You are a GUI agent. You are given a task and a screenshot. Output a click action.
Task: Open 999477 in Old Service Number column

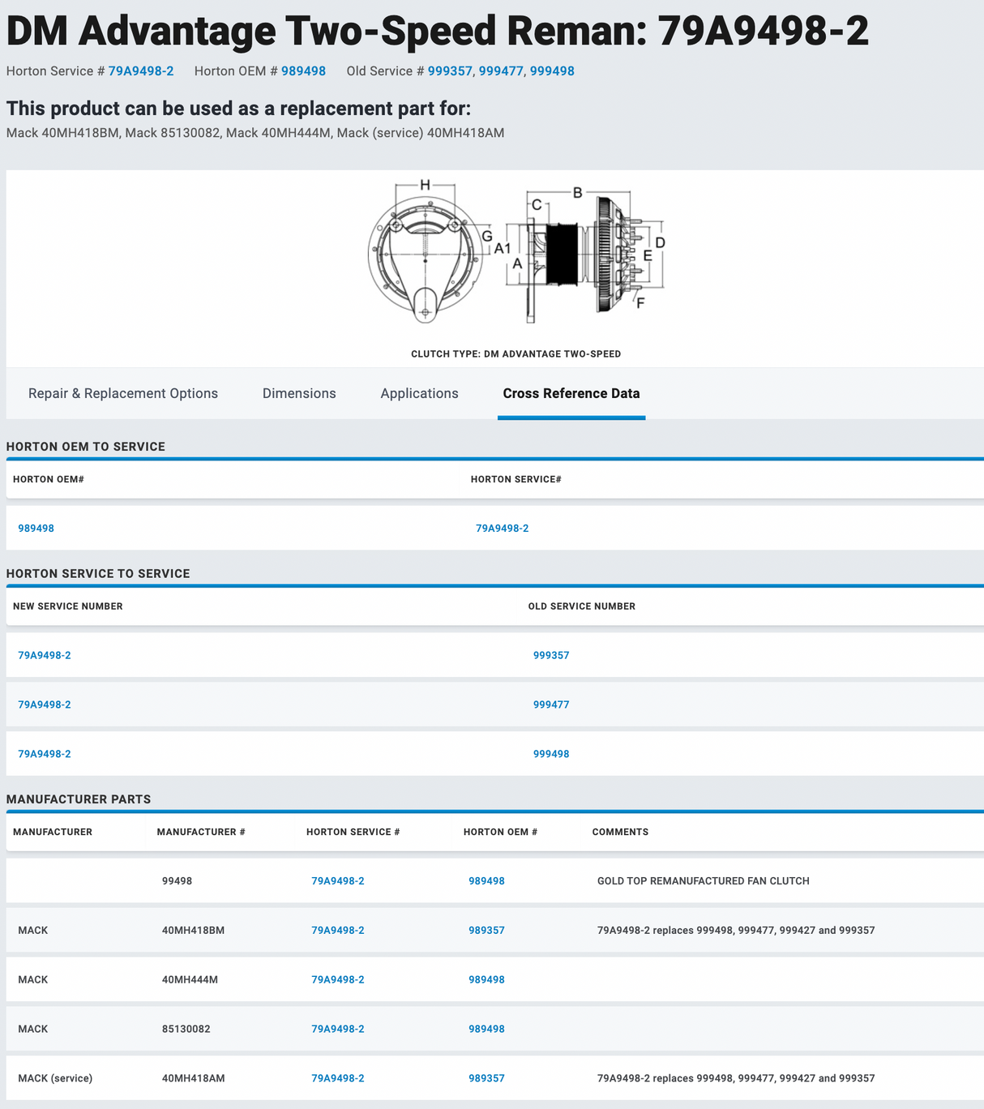click(551, 704)
